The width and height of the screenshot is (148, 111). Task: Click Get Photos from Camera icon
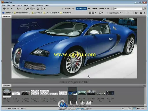coord(27,9)
